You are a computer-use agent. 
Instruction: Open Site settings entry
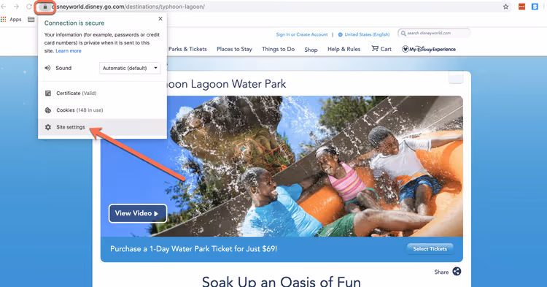102,127
